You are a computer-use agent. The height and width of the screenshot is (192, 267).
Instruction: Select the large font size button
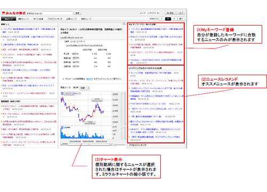174,19
